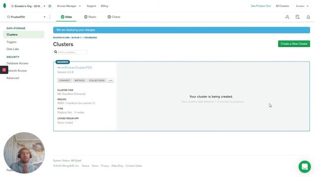Expand the PruebaPD0 project selector
This screenshot has width=315, height=177.
pos(26,17)
